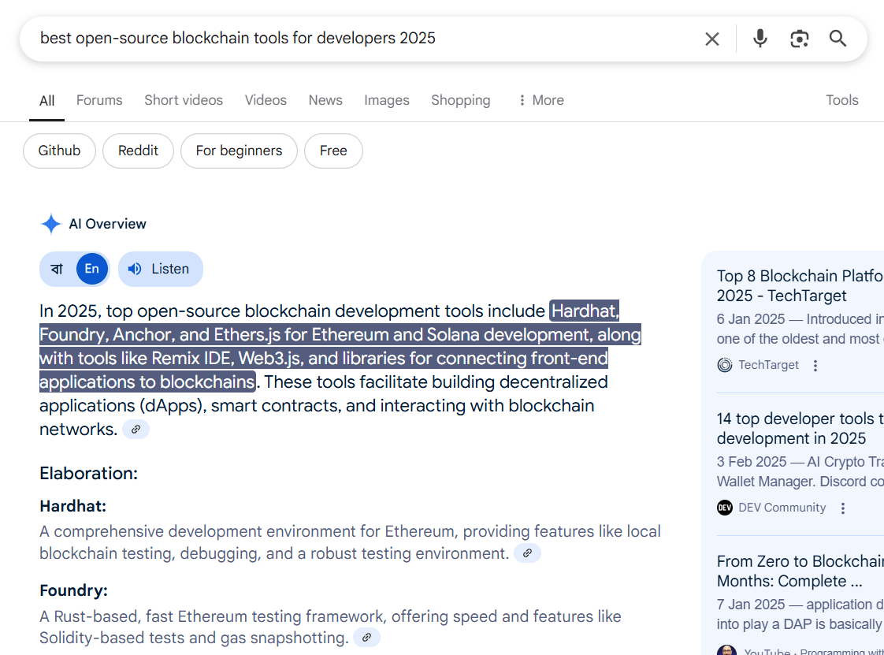Apply the For beginners filter chip
Viewport: 884px width, 655px height.
coord(239,151)
